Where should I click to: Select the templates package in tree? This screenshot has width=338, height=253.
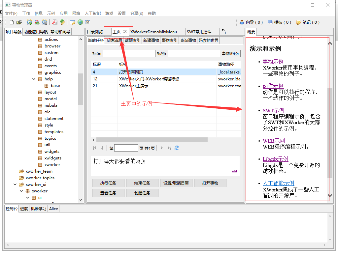[54, 132]
